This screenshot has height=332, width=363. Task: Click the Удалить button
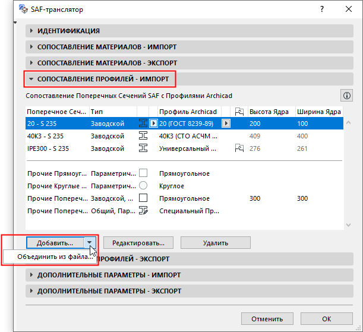216,243
